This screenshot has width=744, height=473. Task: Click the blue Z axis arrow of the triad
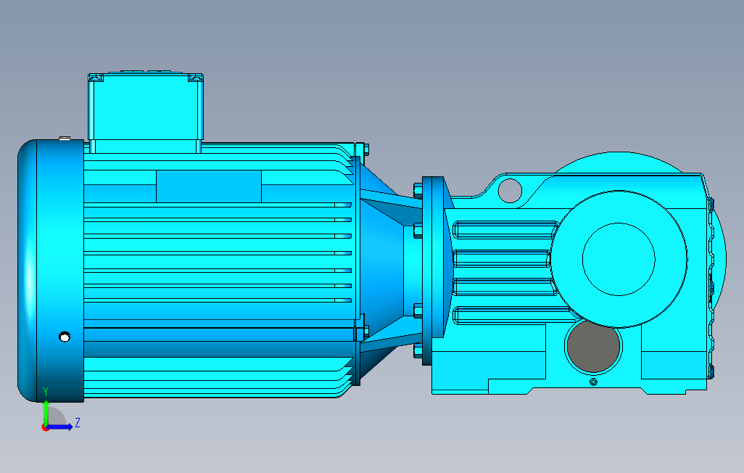pyautogui.click(x=60, y=427)
